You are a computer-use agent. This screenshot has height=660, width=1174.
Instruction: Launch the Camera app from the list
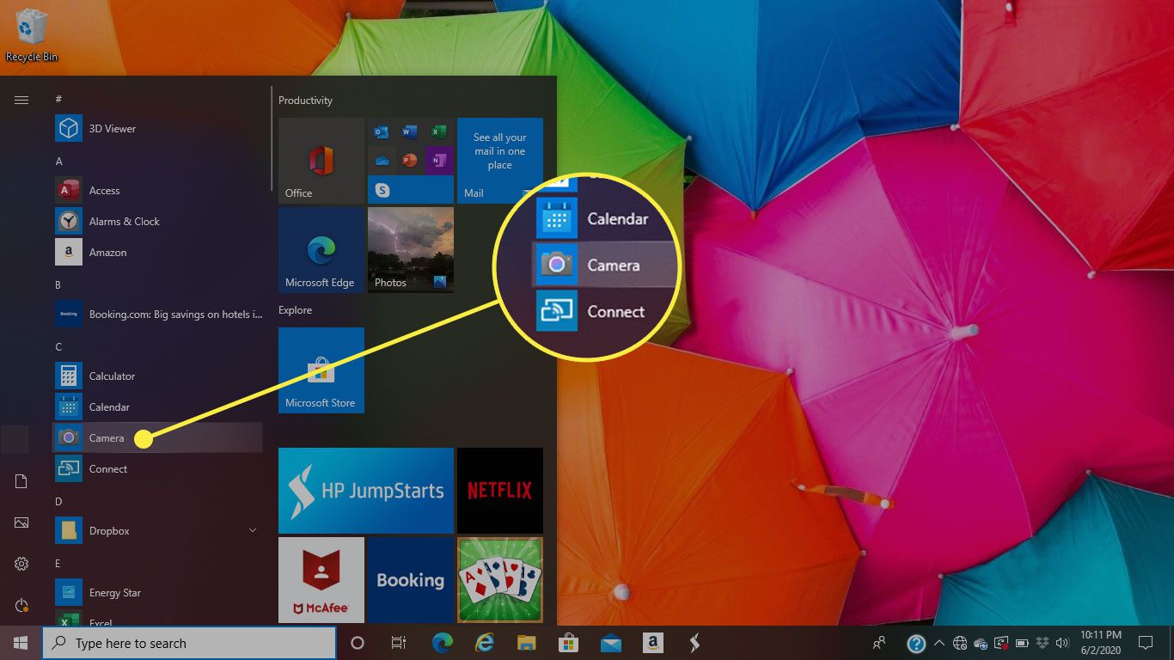tap(158, 438)
